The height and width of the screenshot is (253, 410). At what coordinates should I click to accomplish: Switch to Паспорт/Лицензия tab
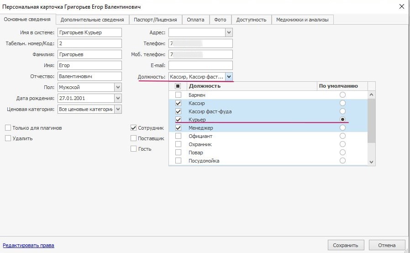click(155, 20)
